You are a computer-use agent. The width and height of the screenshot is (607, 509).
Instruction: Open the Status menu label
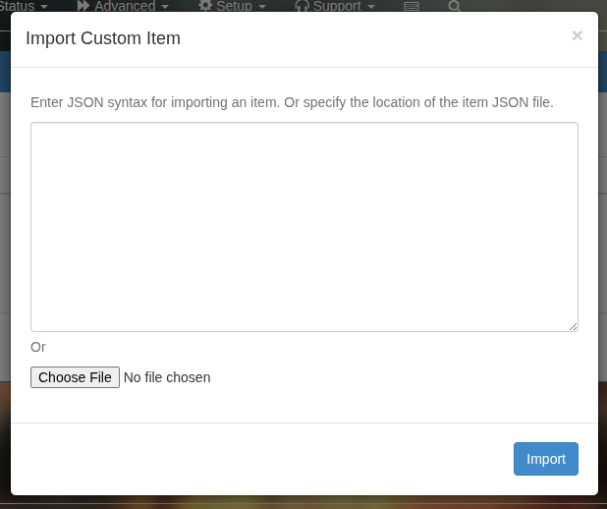tap(17, 6)
